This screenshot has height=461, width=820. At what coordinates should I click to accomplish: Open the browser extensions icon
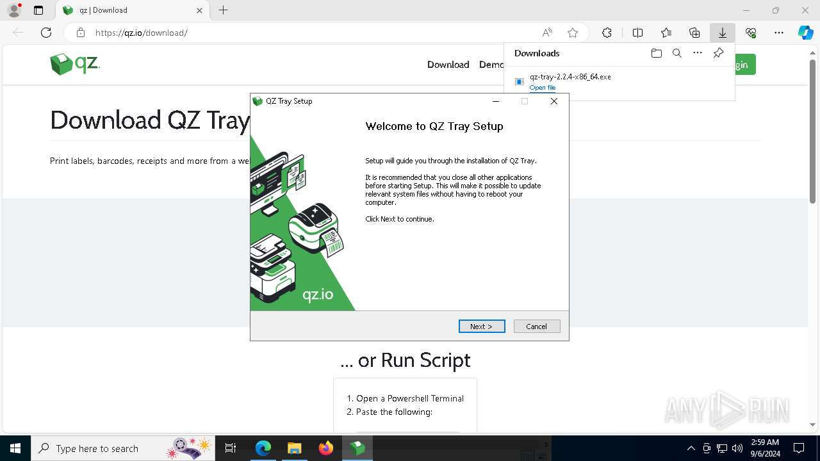[607, 33]
